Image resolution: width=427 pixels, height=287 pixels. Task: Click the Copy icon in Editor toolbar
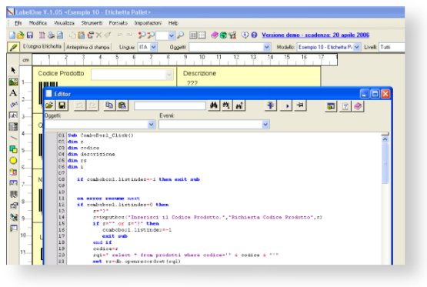pyautogui.click(x=109, y=105)
